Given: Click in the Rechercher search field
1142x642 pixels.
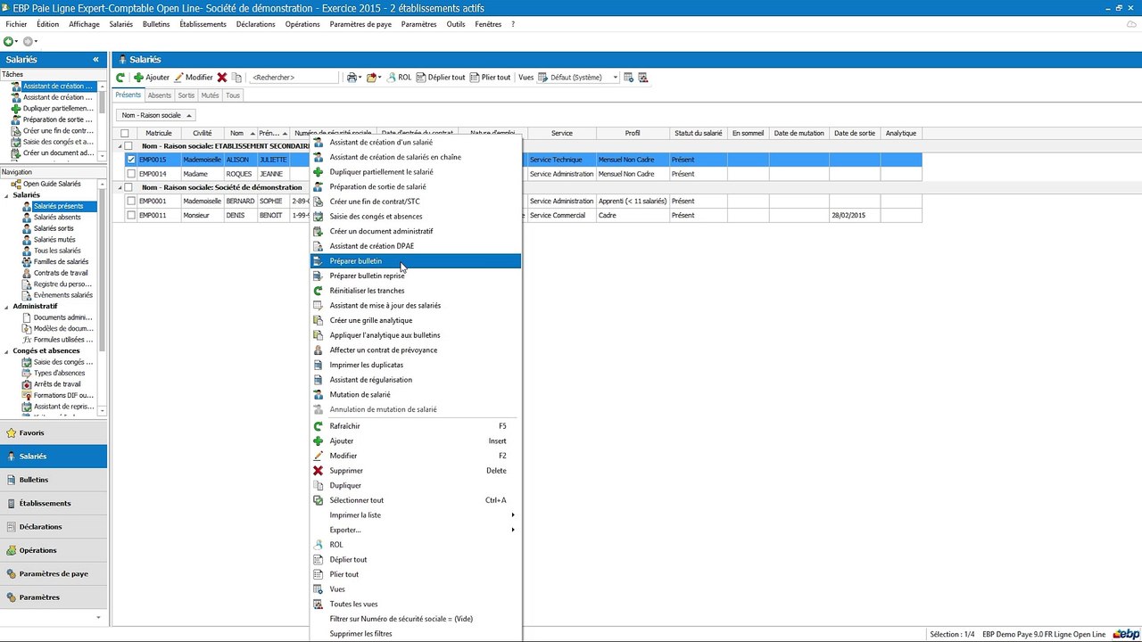Looking at the screenshot, I should pyautogui.click(x=293, y=78).
